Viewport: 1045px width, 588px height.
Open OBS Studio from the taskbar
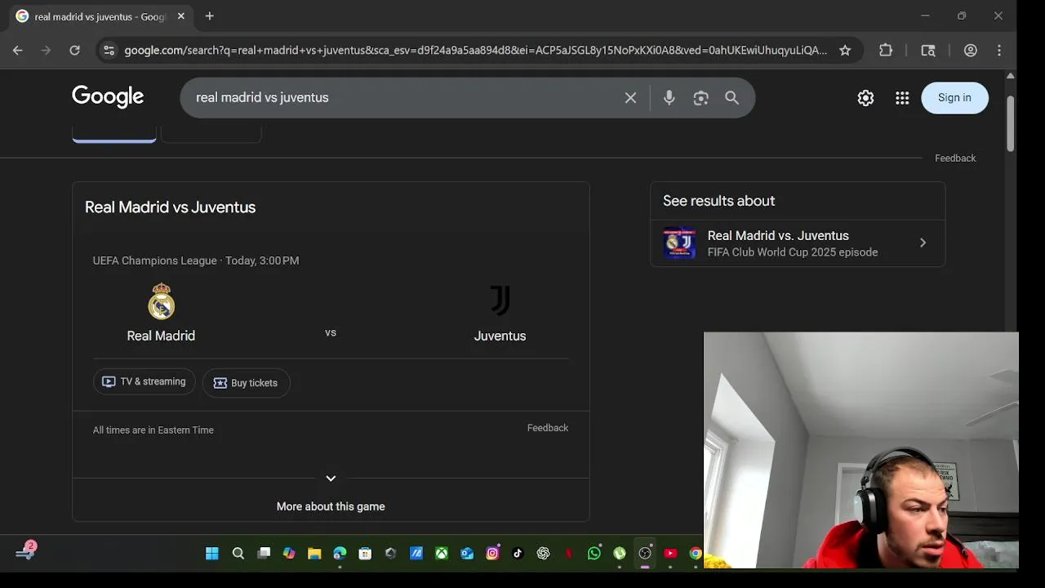tap(645, 554)
